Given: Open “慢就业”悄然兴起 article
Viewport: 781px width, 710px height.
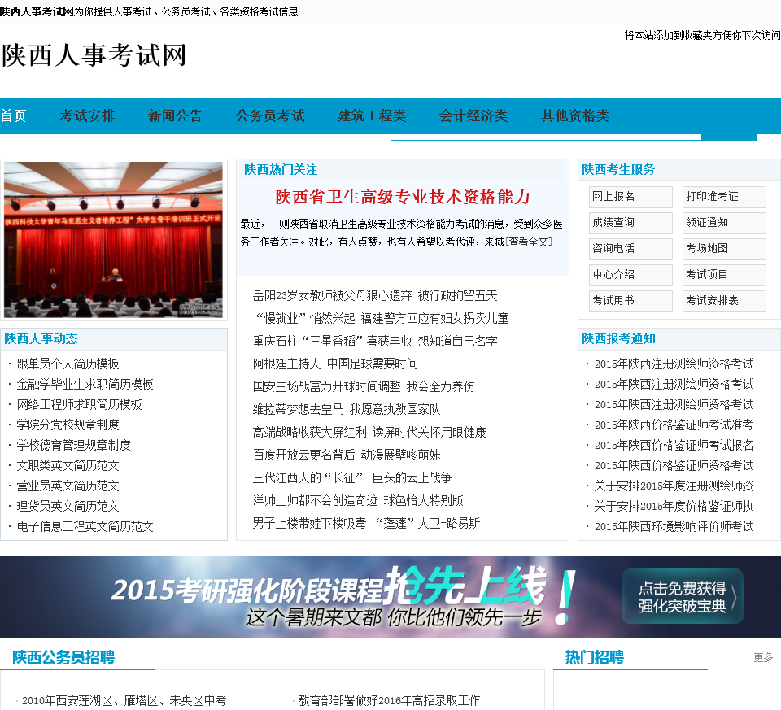Looking at the screenshot, I should click(303, 319).
